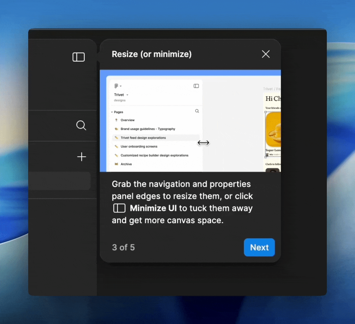Click the Figma logo in the tutorial preview

(117, 85)
